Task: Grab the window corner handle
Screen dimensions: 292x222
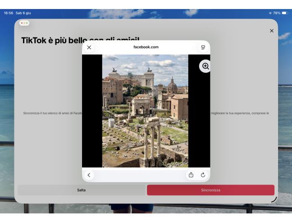Action: click(x=274, y=199)
